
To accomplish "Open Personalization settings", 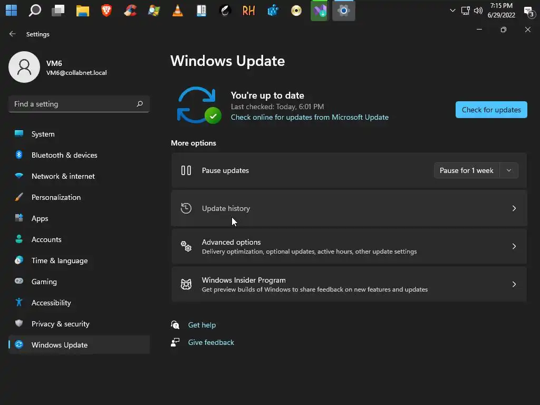I will (x=79, y=197).
